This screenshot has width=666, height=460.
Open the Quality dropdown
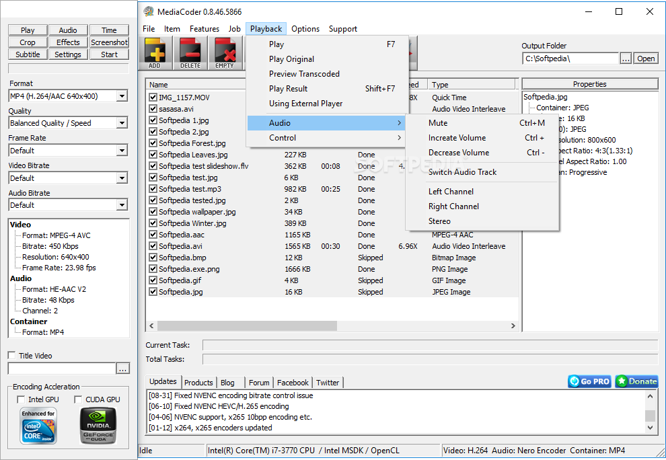point(122,123)
